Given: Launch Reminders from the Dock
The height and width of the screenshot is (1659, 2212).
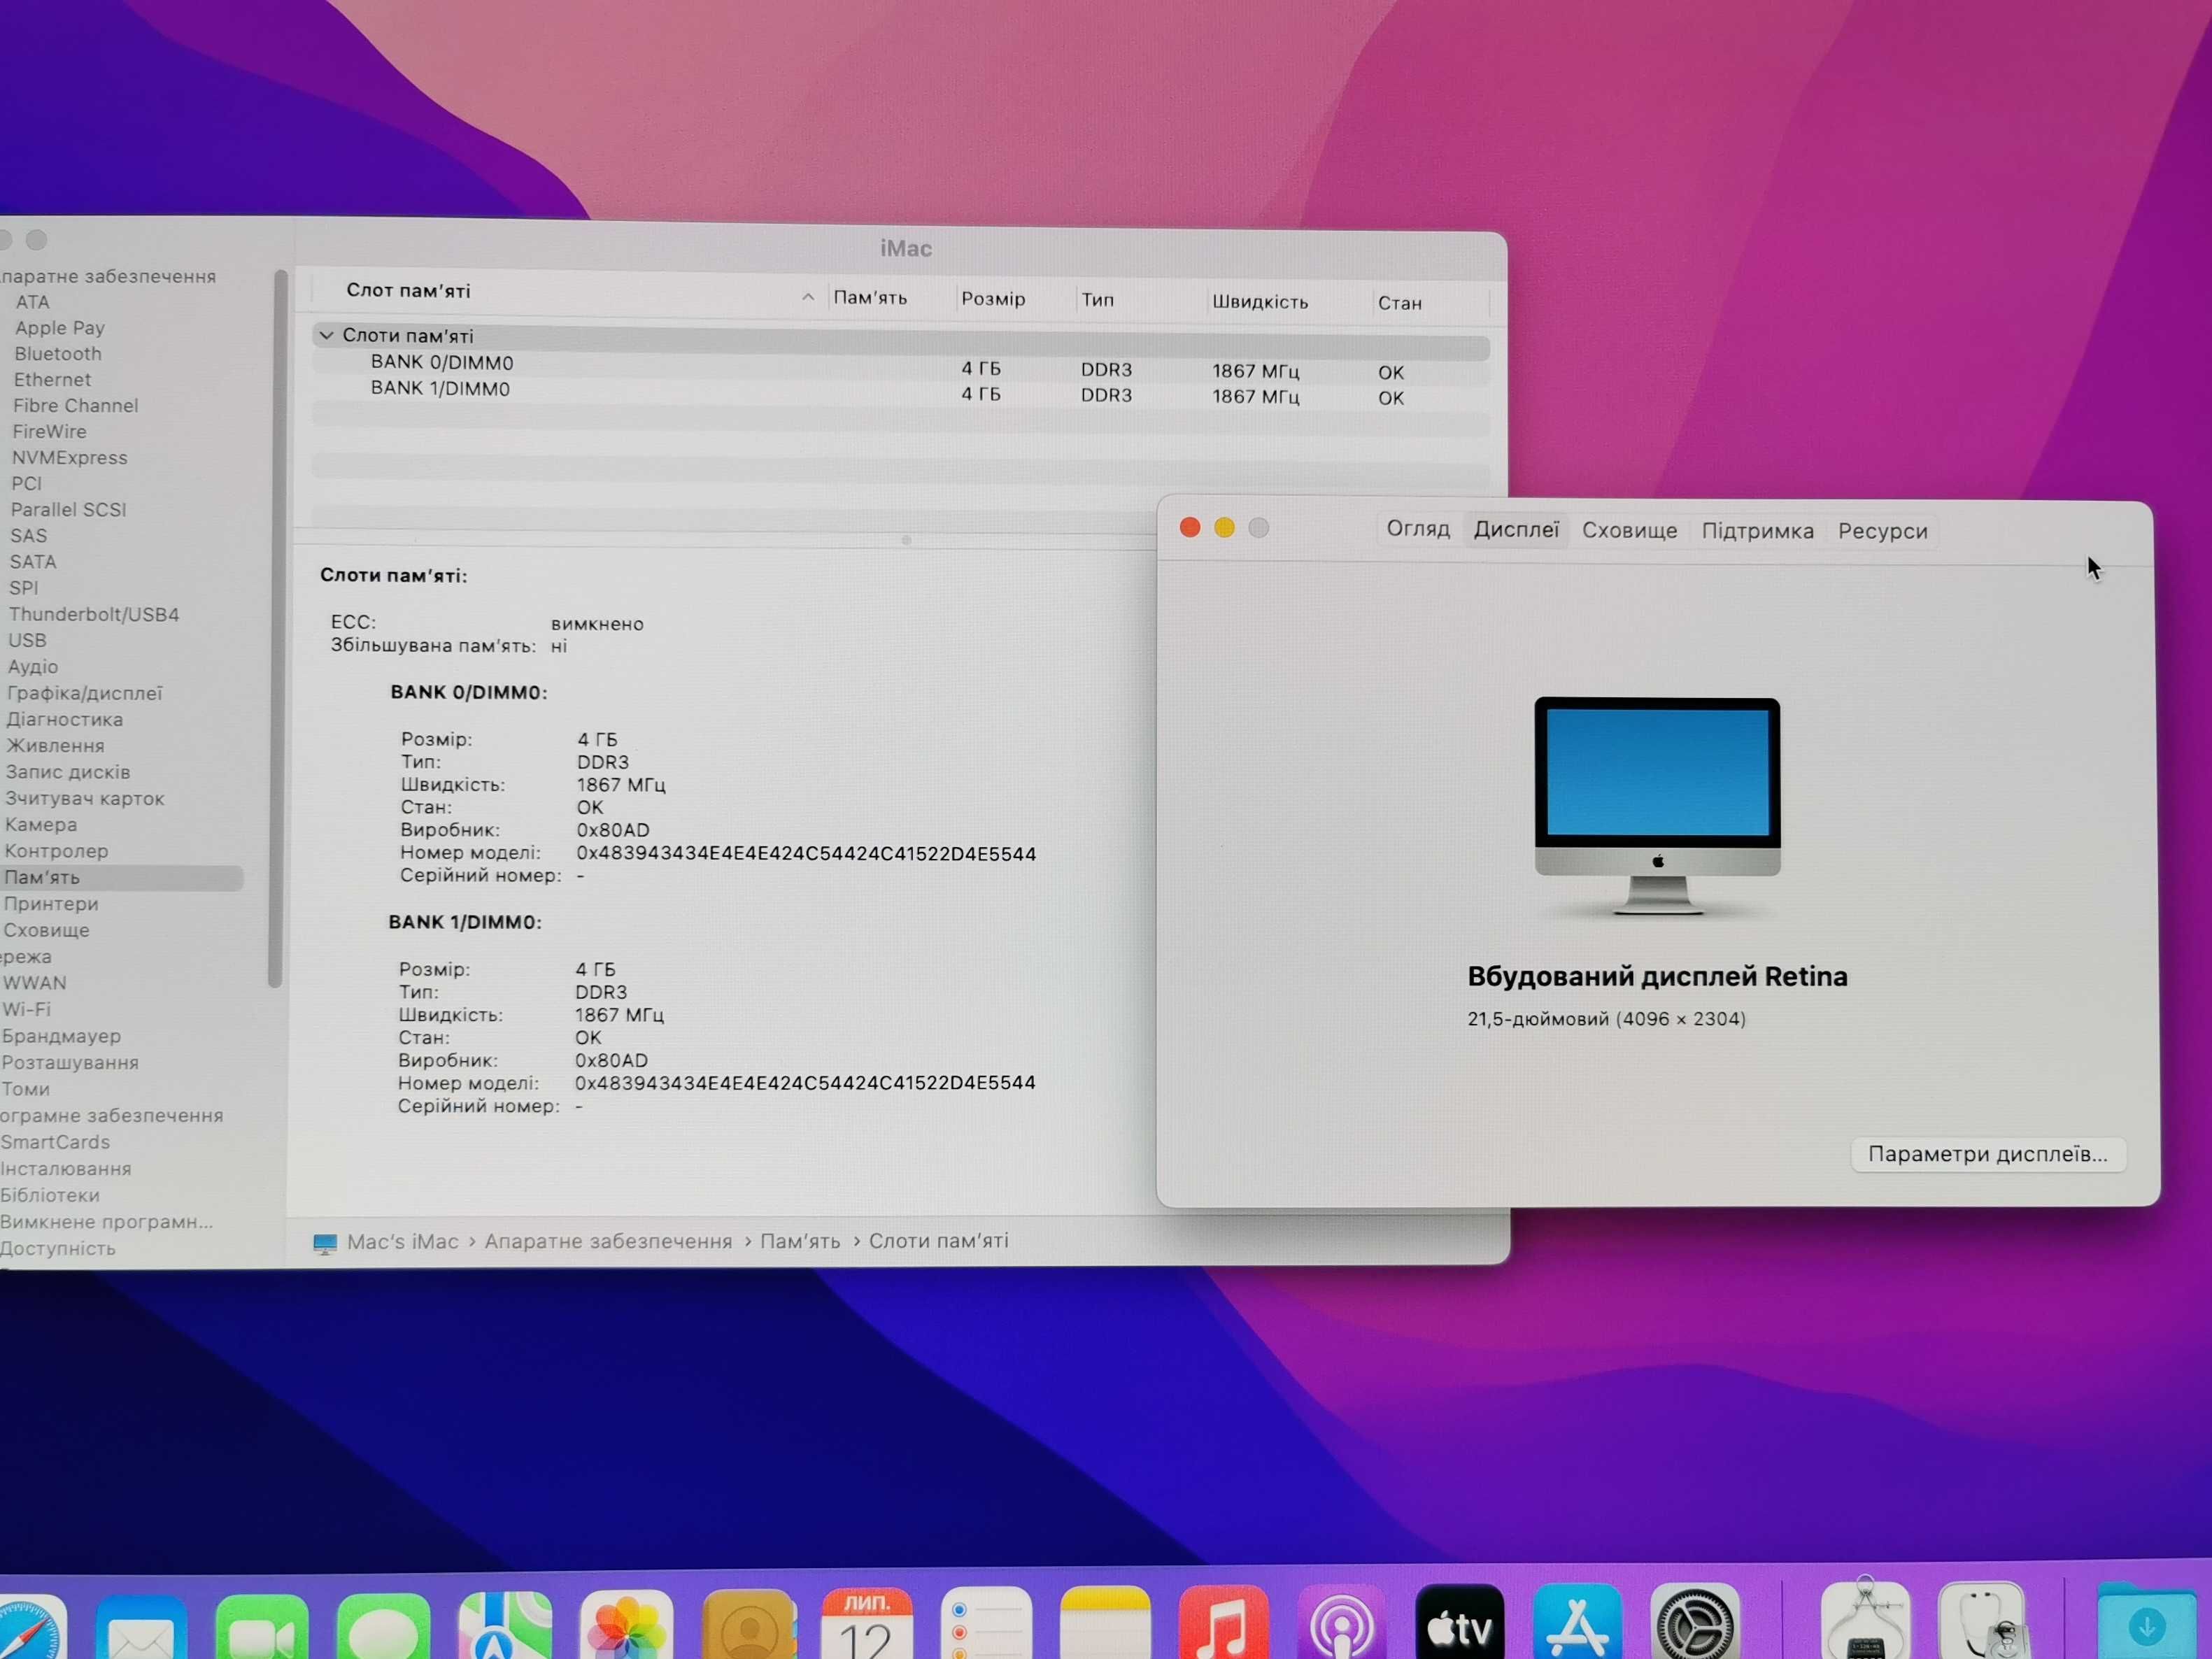Looking at the screenshot, I should [986, 1622].
